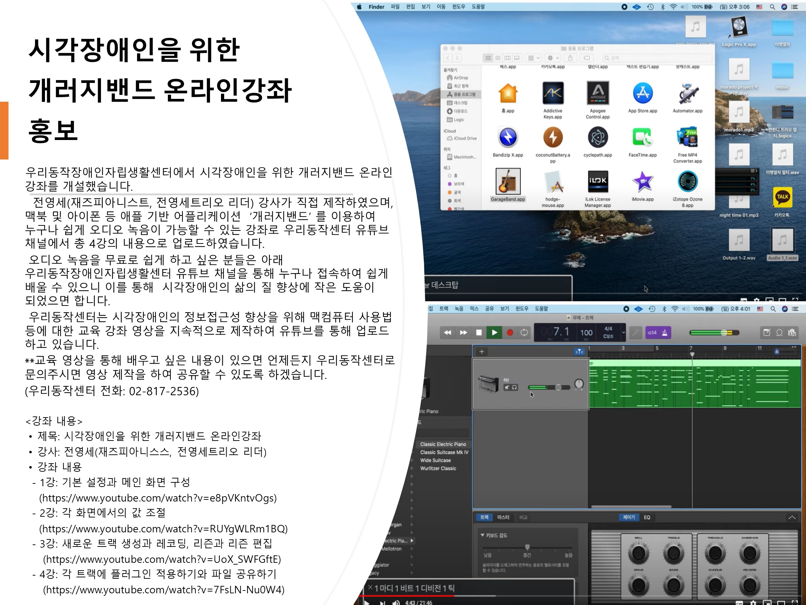The height and width of the screenshot is (605, 806).
Task: Open iMovie.app in the applications folder
Action: pos(643,181)
